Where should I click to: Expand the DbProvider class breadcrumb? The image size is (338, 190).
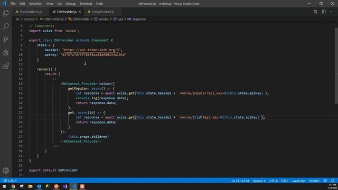click(x=79, y=19)
